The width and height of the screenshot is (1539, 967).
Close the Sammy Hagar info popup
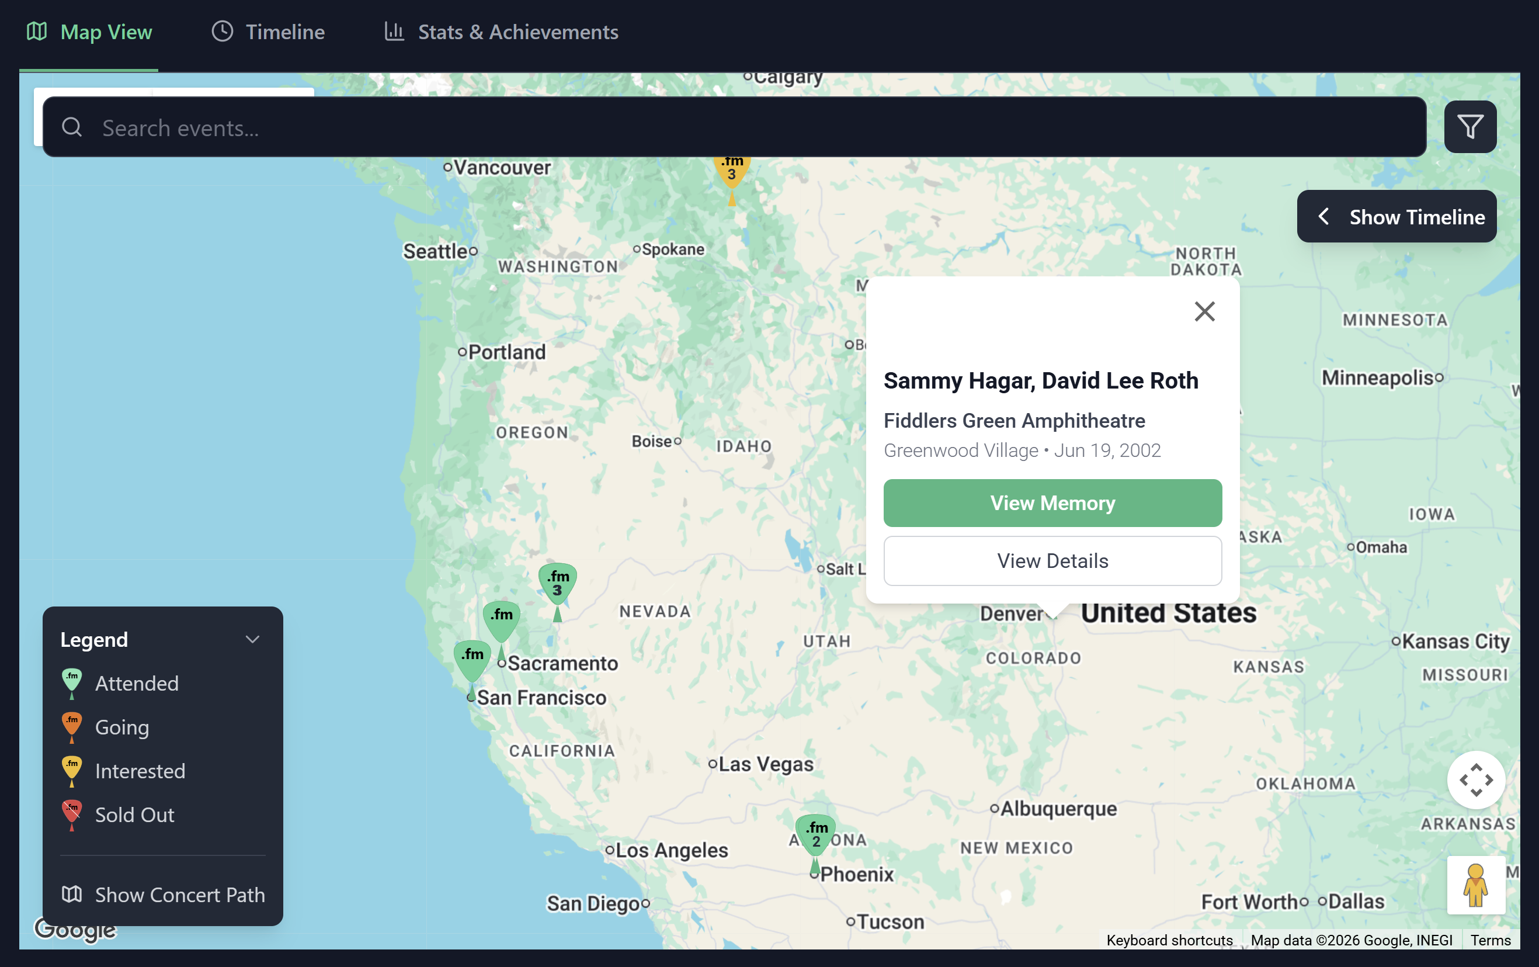[1204, 311]
